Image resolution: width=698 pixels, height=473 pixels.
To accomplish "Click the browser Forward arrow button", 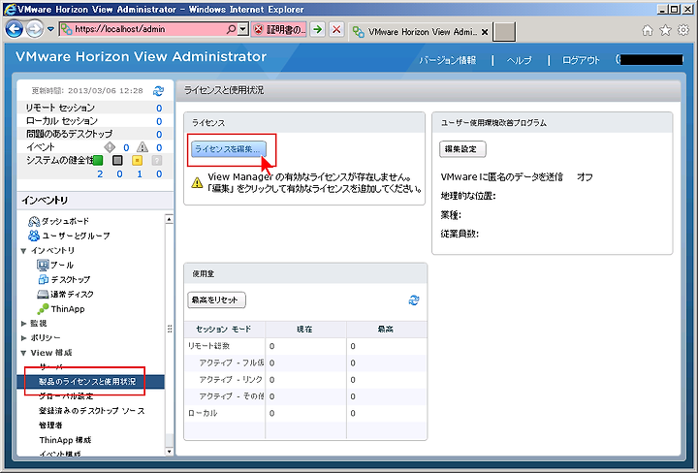I will 34,29.
